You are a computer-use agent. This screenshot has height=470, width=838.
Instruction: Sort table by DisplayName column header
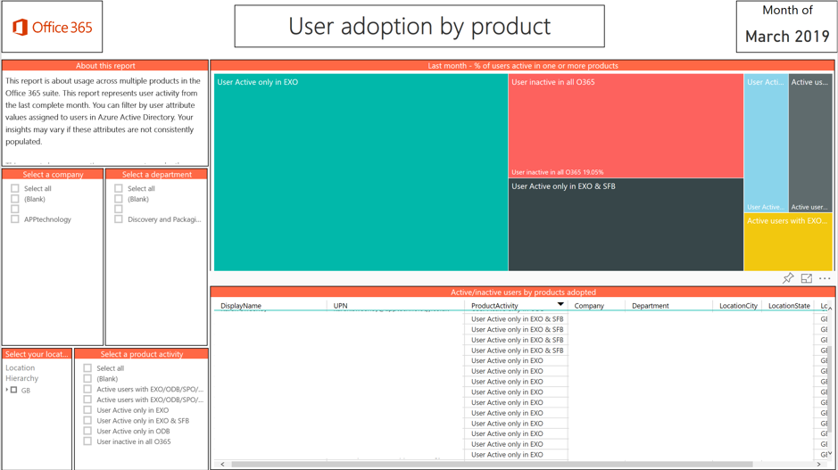tap(241, 306)
